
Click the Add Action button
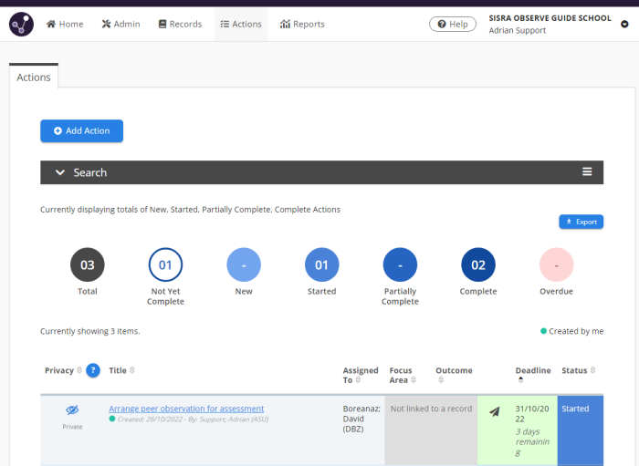pyautogui.click(x=81, y=131)
